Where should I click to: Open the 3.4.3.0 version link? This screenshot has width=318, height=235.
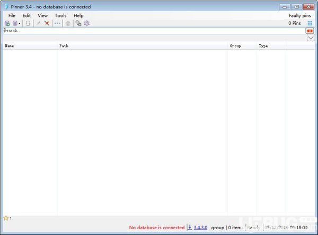pyautogui.click(x=200, y=228)
